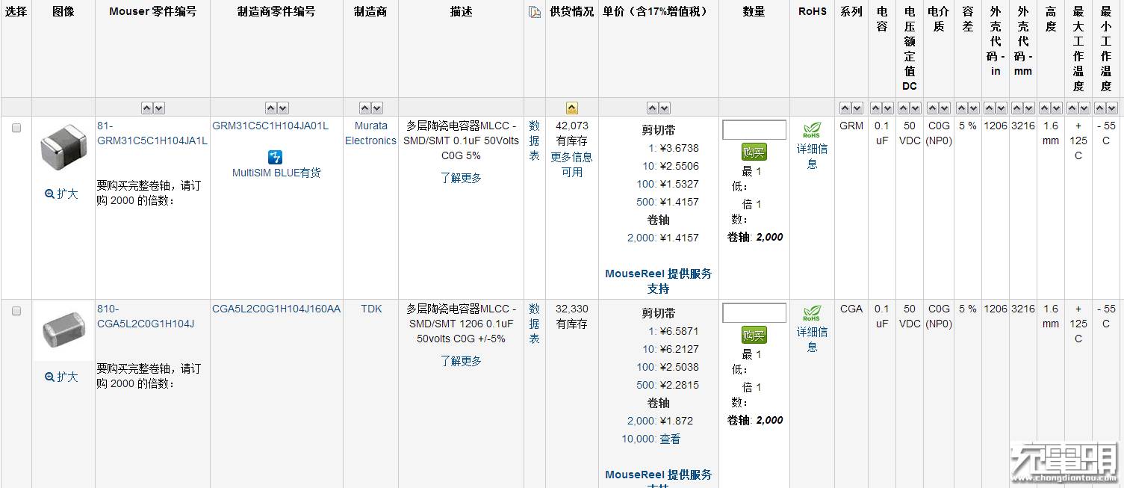Open 详细信息 RoHS details in TDK row
The height and width of the screenshot is (488, 1124).
pyautogui.click(x=812, y=339)
